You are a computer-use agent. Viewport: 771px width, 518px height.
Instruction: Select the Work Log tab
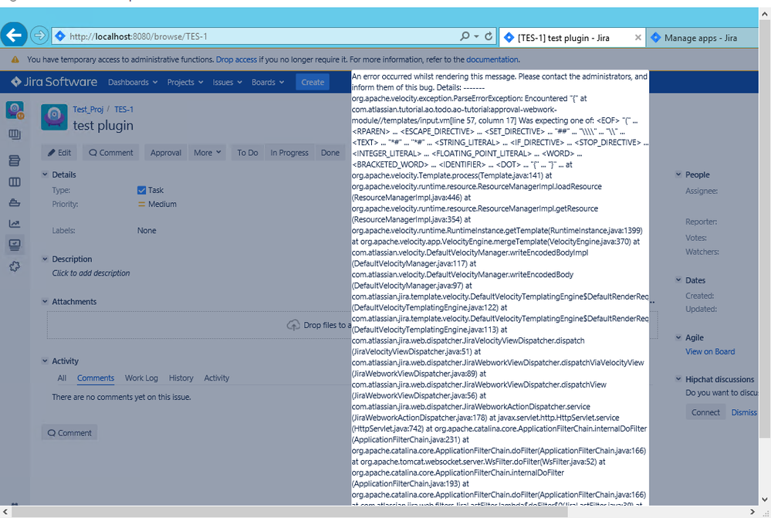click(x=141, y=377)
